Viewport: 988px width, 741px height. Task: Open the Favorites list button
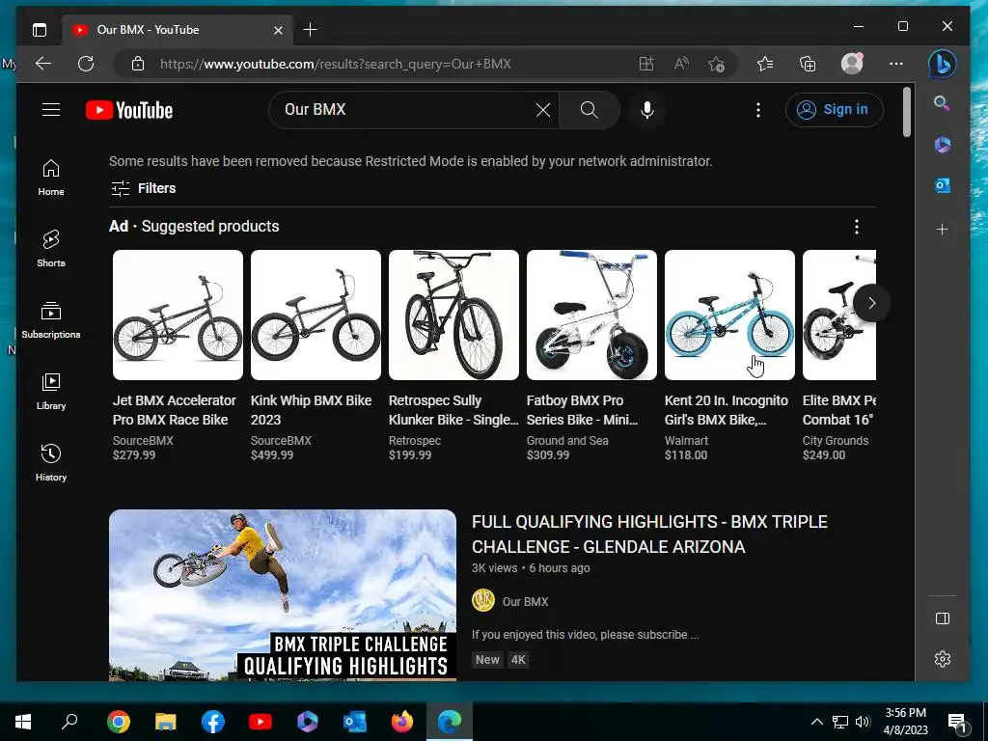[765, 64]
